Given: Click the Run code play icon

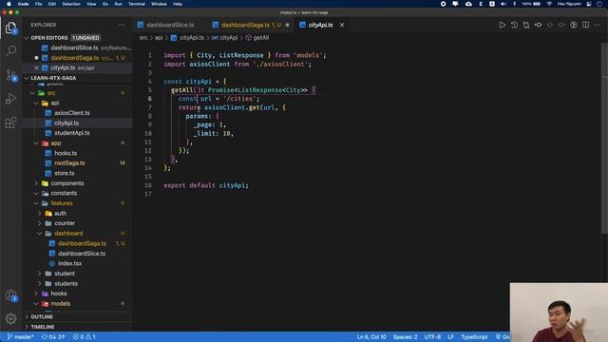Looking at the screenshot, I should click(503, 25).
